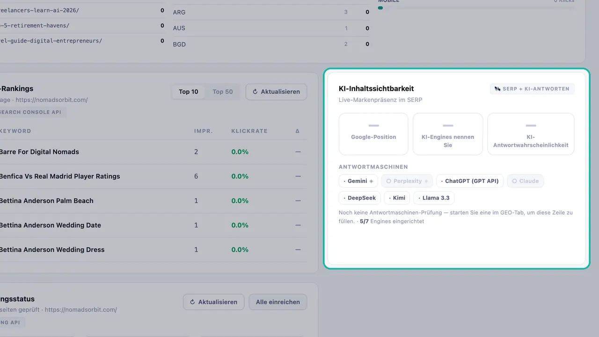Switch rankings to Top 50

pos(223,92)
